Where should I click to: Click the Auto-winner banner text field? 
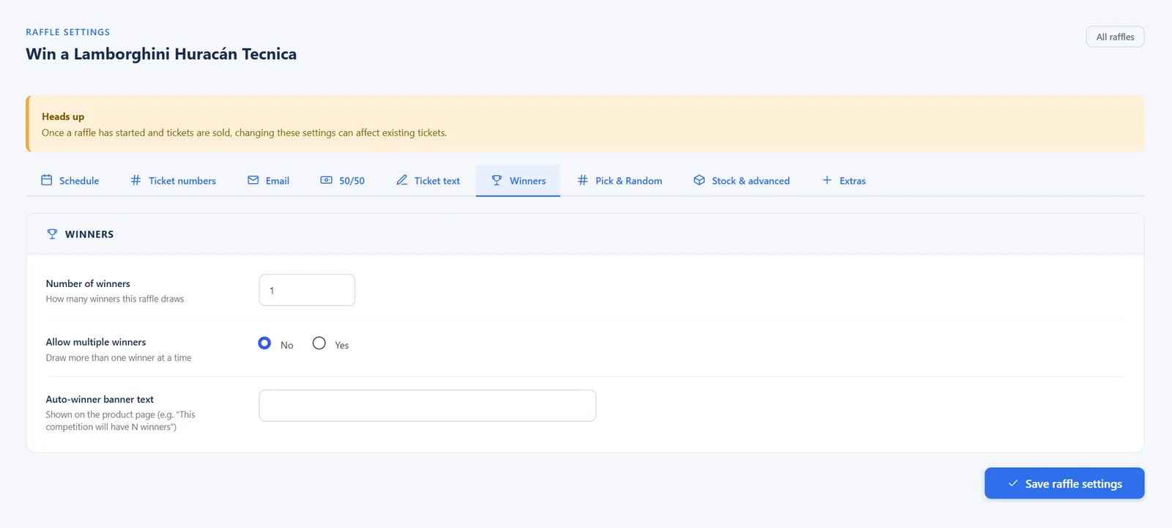pyautogui.click(x=428, y=406)
